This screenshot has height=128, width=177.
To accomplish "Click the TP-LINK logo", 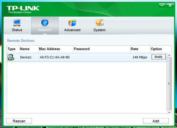I will (23, 10).
